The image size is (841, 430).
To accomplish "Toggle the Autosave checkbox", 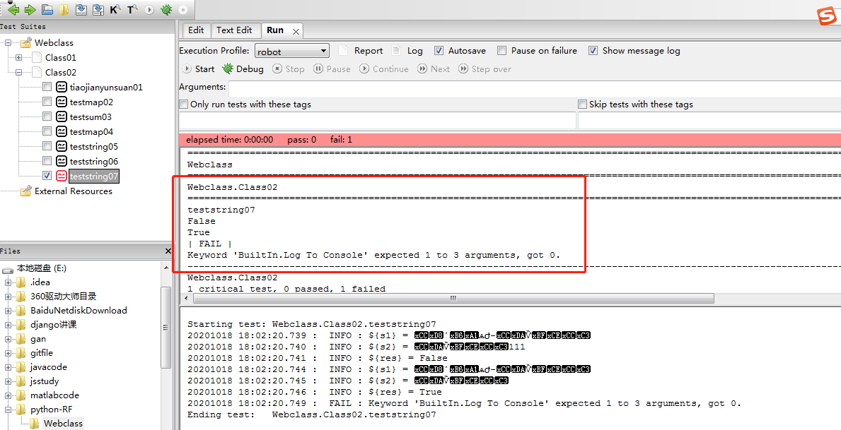I will pos(439,50).
